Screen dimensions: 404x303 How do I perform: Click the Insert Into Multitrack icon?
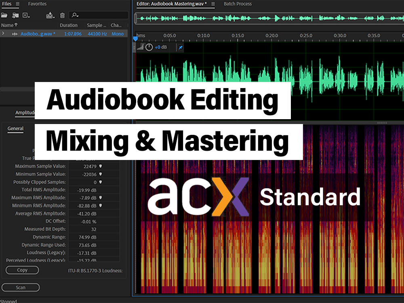pos(50,15)
